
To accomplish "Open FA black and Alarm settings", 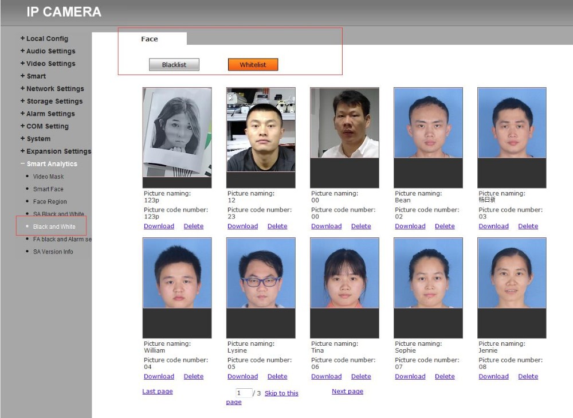I will [x=62, y=239].
